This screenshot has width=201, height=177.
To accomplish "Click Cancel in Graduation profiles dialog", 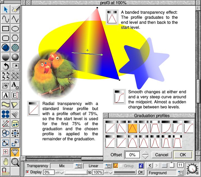I will [161, 155].
